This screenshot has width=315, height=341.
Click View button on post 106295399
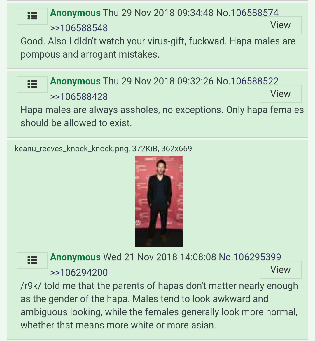click(x=281, y=270)
